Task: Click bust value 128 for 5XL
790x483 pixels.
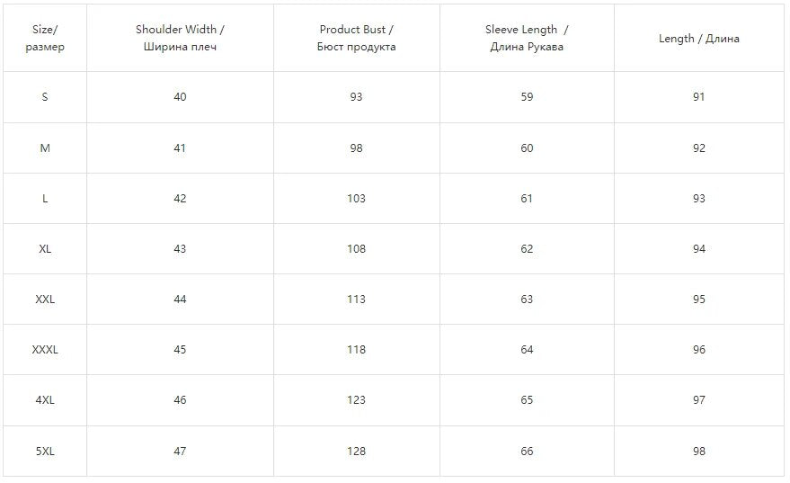Action: (x=356, y=452)
